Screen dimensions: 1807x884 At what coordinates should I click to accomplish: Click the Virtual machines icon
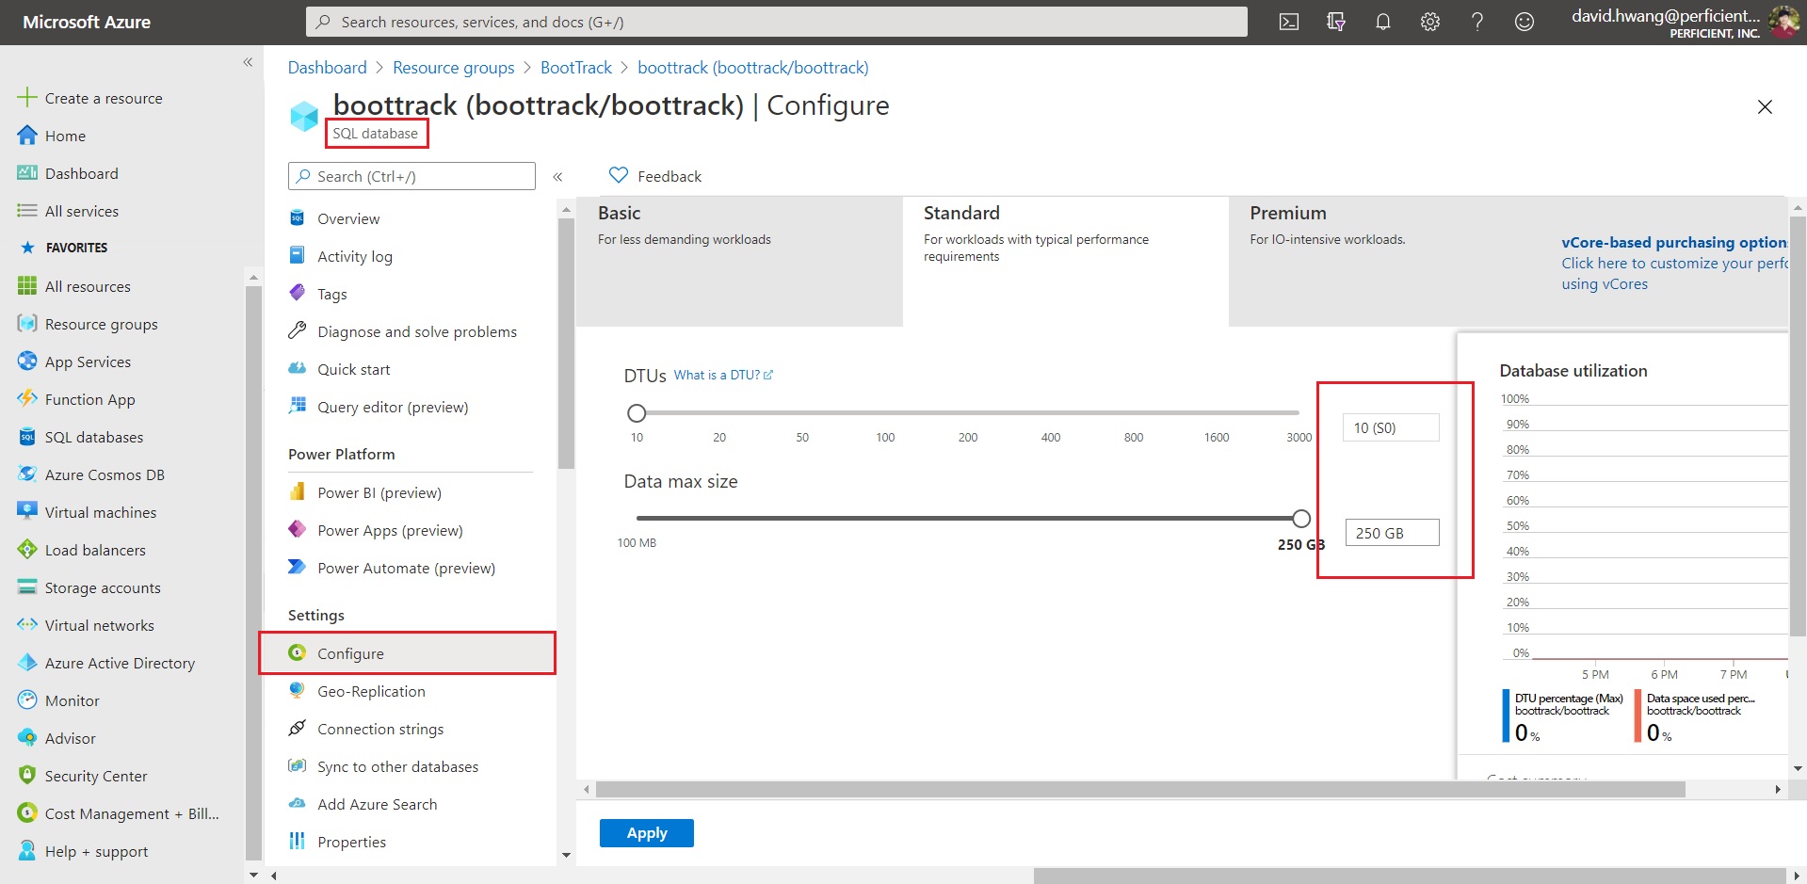27,512
